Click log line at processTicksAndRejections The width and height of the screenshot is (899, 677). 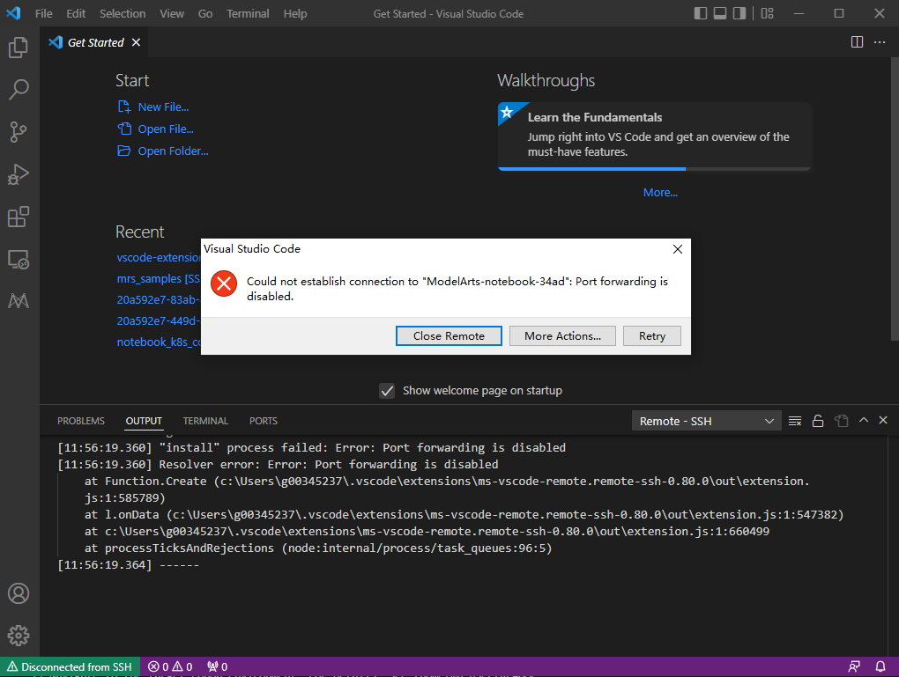[318, 548]
